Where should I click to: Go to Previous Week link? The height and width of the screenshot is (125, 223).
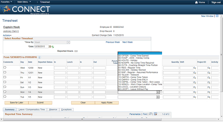pyautogui.click(x=113, y=42)
